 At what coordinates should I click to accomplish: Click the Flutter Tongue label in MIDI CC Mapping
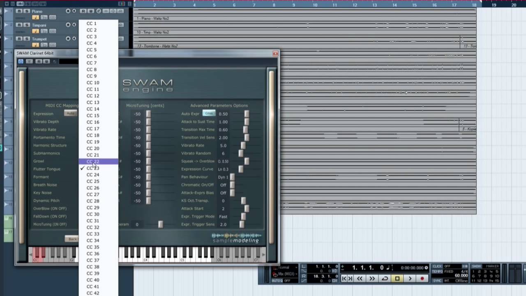47,169
